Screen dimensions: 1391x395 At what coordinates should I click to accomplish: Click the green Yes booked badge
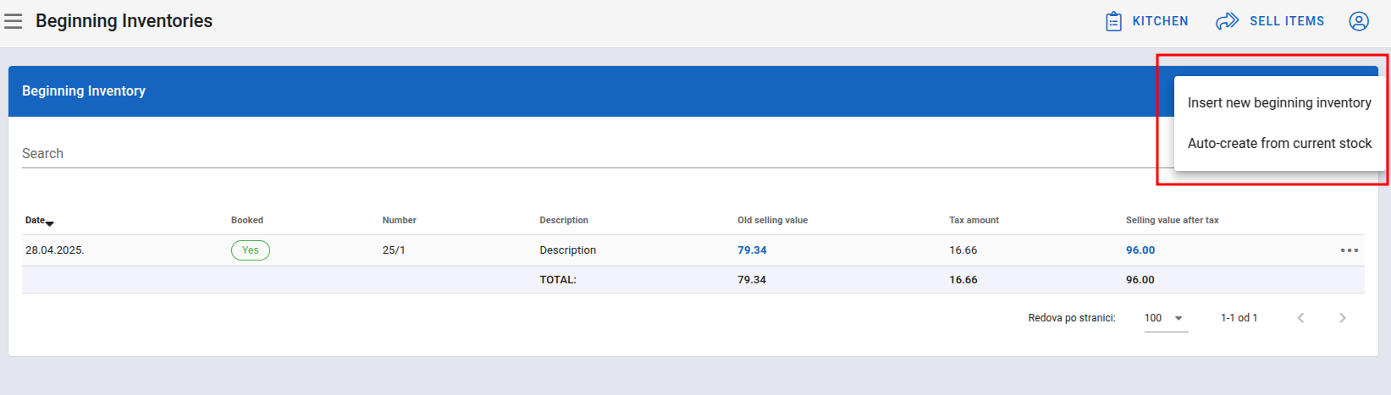(x=251, y=250)
